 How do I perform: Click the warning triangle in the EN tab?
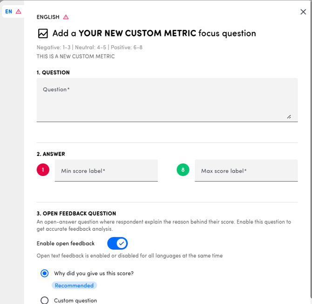coord(19,12)
